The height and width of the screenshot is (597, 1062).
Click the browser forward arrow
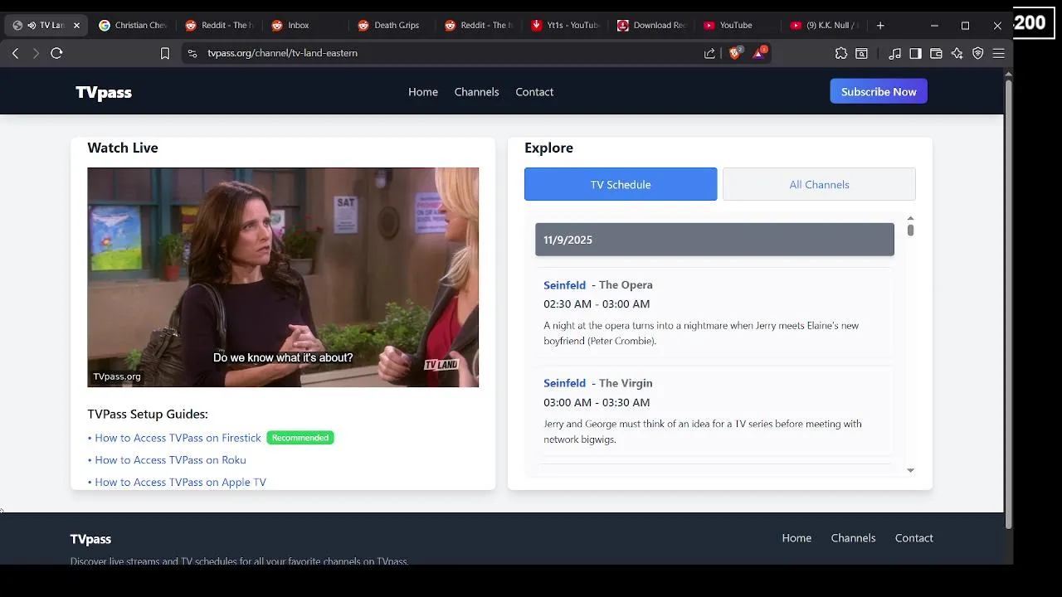(36, 53)
